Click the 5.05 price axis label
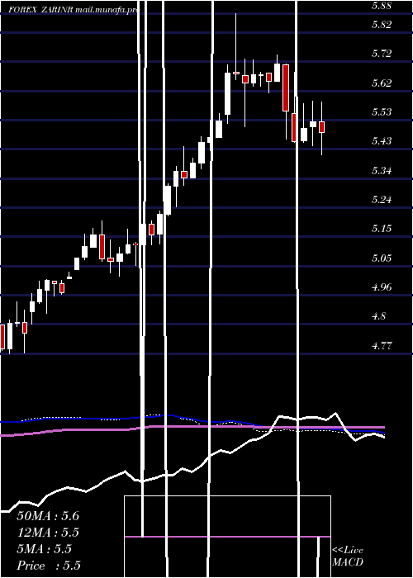Screen dimensions: 413x578 coord(381,258)
